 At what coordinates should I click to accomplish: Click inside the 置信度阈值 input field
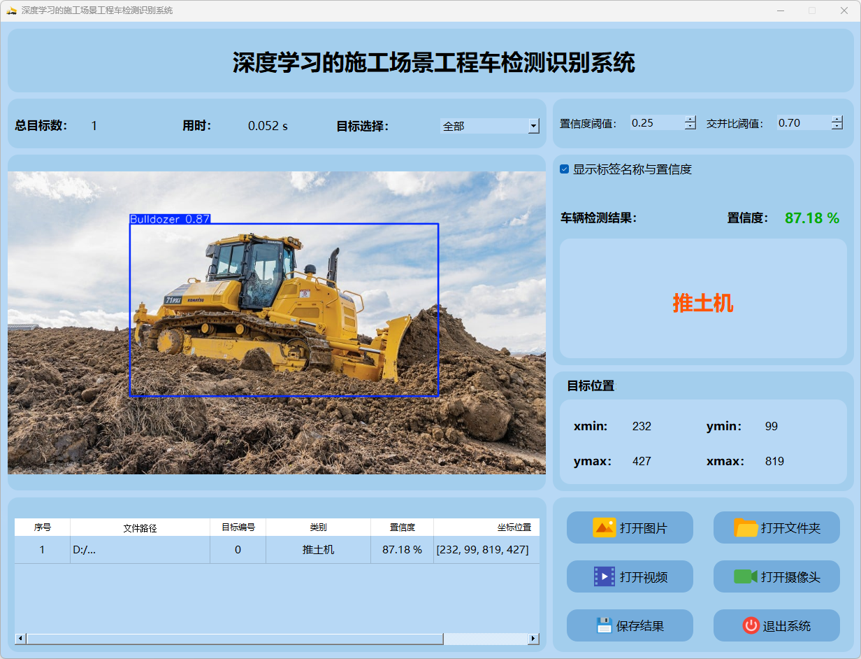click(656, 123)
